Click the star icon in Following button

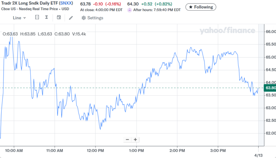191,7
